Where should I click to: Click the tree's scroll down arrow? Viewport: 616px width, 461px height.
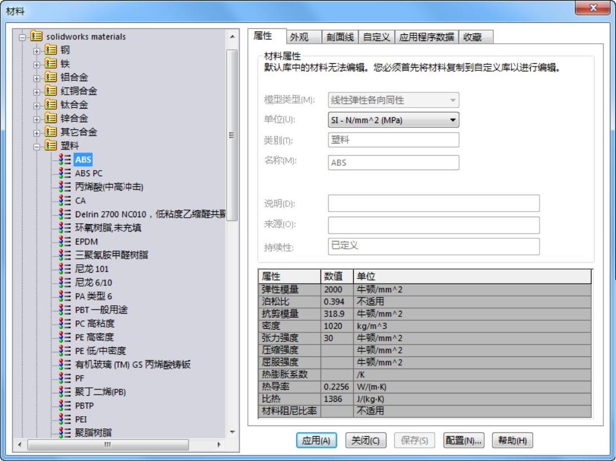point(232,432)
